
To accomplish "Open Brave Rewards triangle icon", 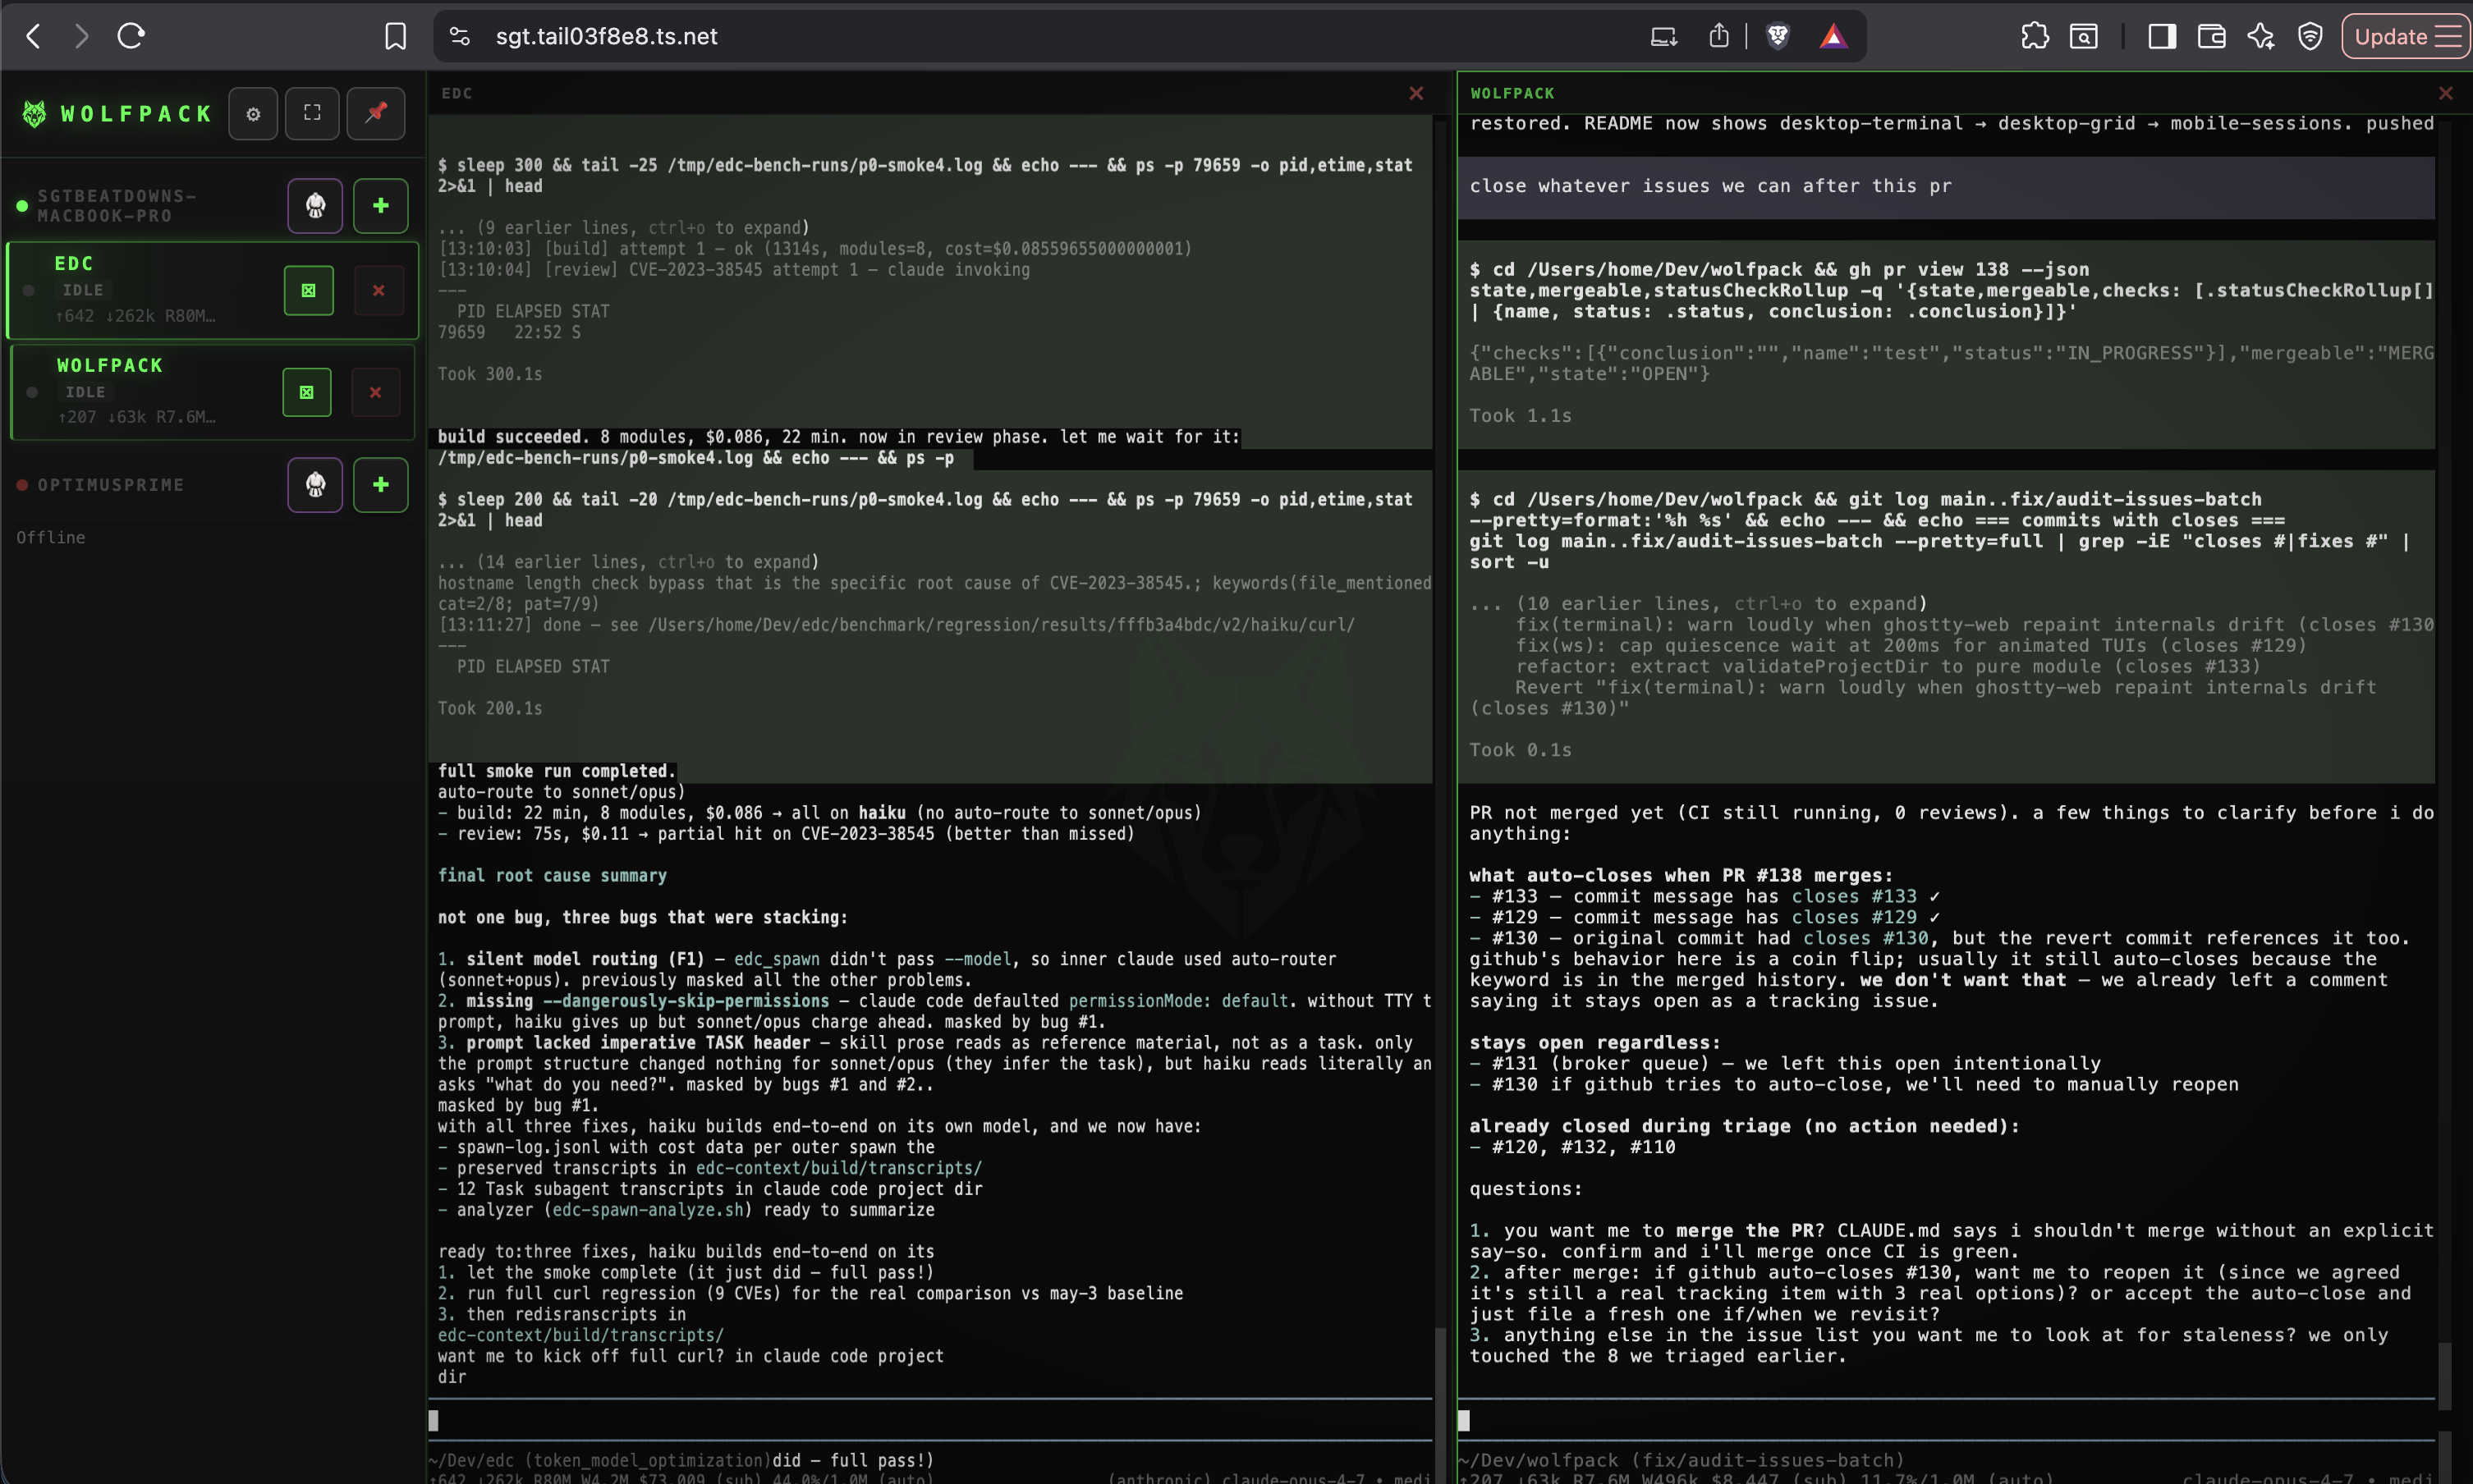I will coord(1833,37).
